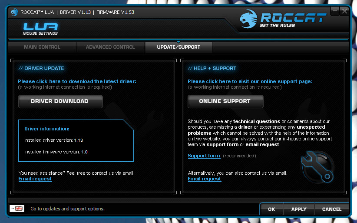Minimize the ROCCAT LUA window

click(335, 11)
